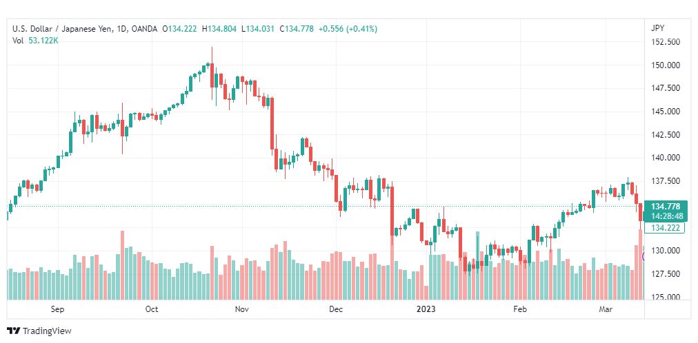The height and width of the screenshot is (343, 698).
Task: Click the U.S. Dollar / Japanese Yen title
Action: click(65, 29)
